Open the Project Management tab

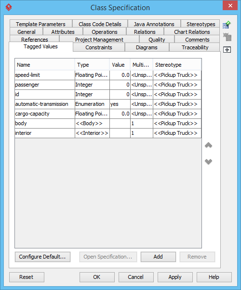pos(99,40)
